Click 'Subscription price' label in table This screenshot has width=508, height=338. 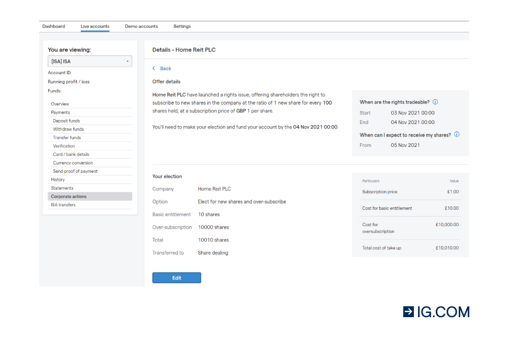point(379,192)
